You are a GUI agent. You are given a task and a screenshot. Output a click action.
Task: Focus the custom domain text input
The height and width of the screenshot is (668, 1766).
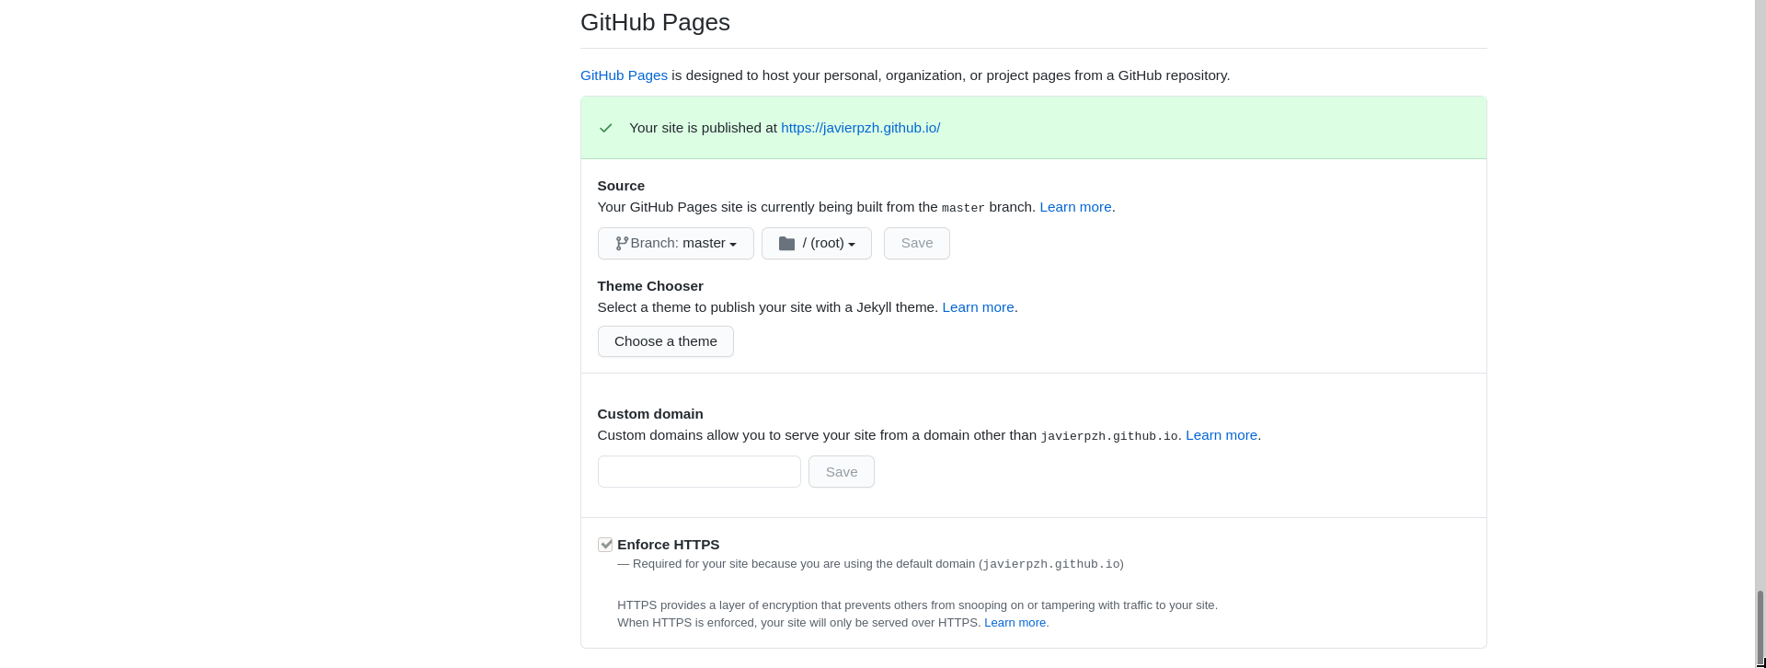click(699, 472)
